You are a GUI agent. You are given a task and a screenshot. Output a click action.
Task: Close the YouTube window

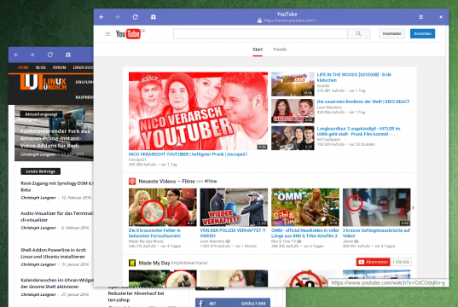pos(441,17)
